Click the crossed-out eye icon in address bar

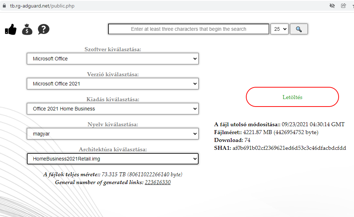pos(332,6)
